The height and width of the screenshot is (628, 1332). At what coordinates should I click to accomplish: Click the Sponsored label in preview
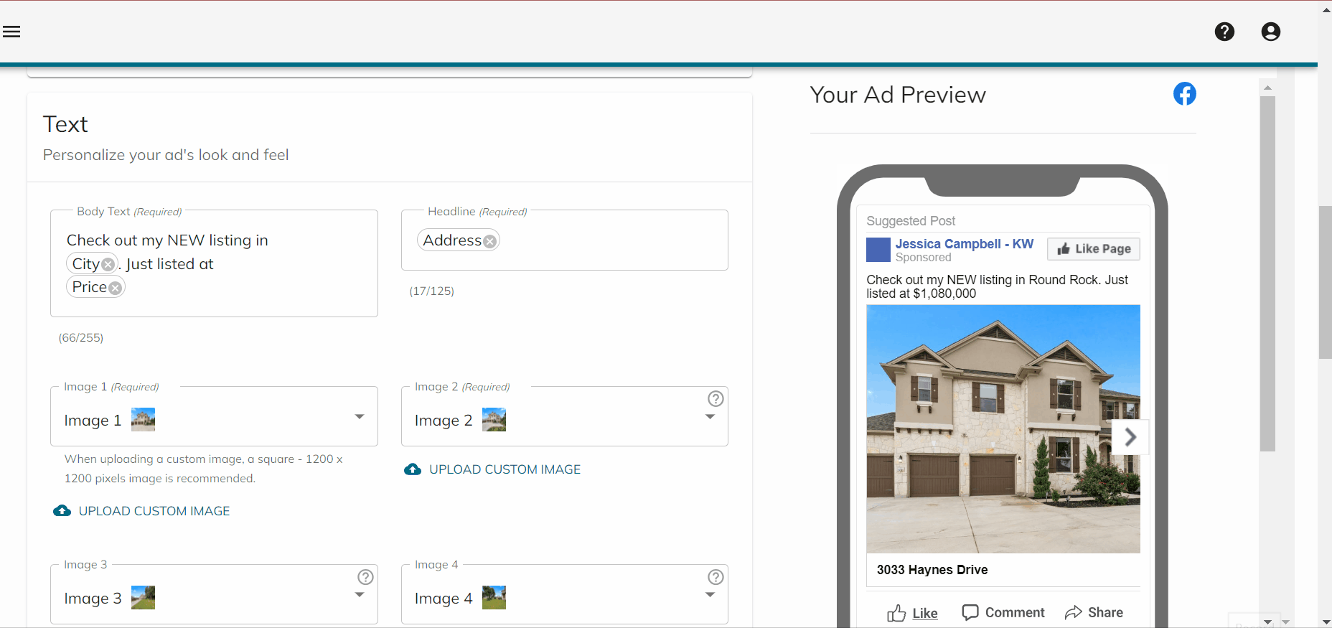click(923, 258)
